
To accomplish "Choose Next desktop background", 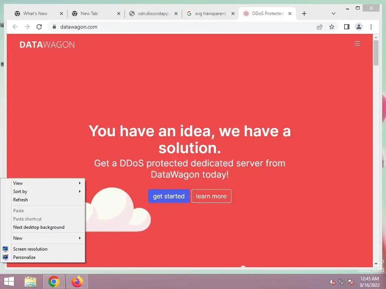I will pos(47,227).
